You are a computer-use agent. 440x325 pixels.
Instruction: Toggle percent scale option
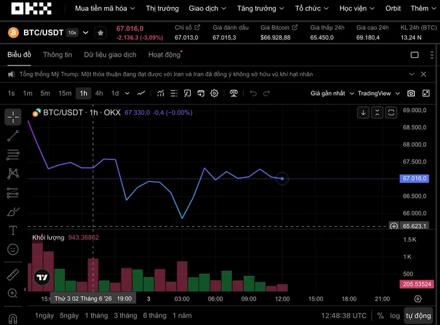click(x=380, y=316)
